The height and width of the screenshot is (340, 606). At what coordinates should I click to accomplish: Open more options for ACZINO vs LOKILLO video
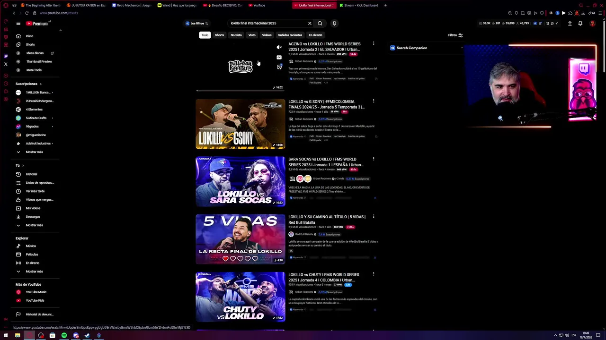[374, 43]
